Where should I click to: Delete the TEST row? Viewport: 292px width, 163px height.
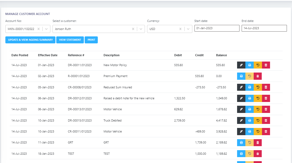(258, 154)
